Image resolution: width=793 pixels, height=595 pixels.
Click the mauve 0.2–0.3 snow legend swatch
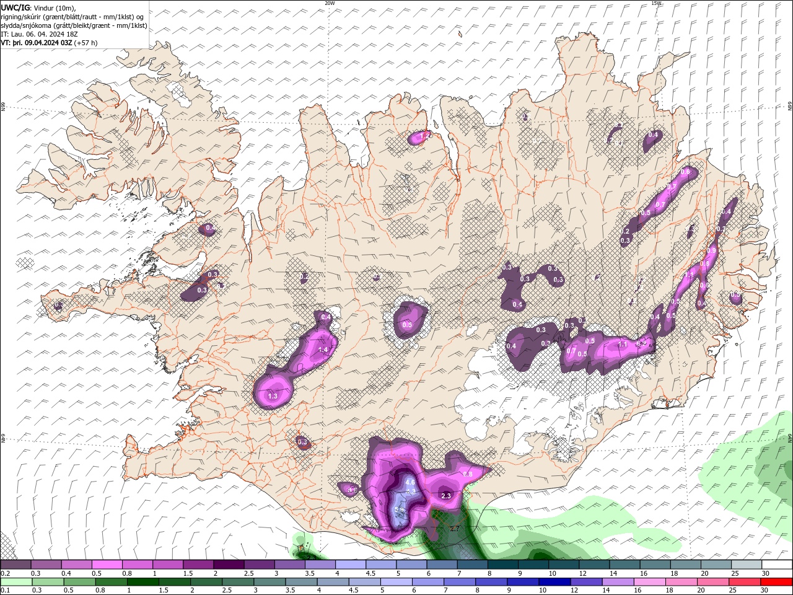(16, 565)
